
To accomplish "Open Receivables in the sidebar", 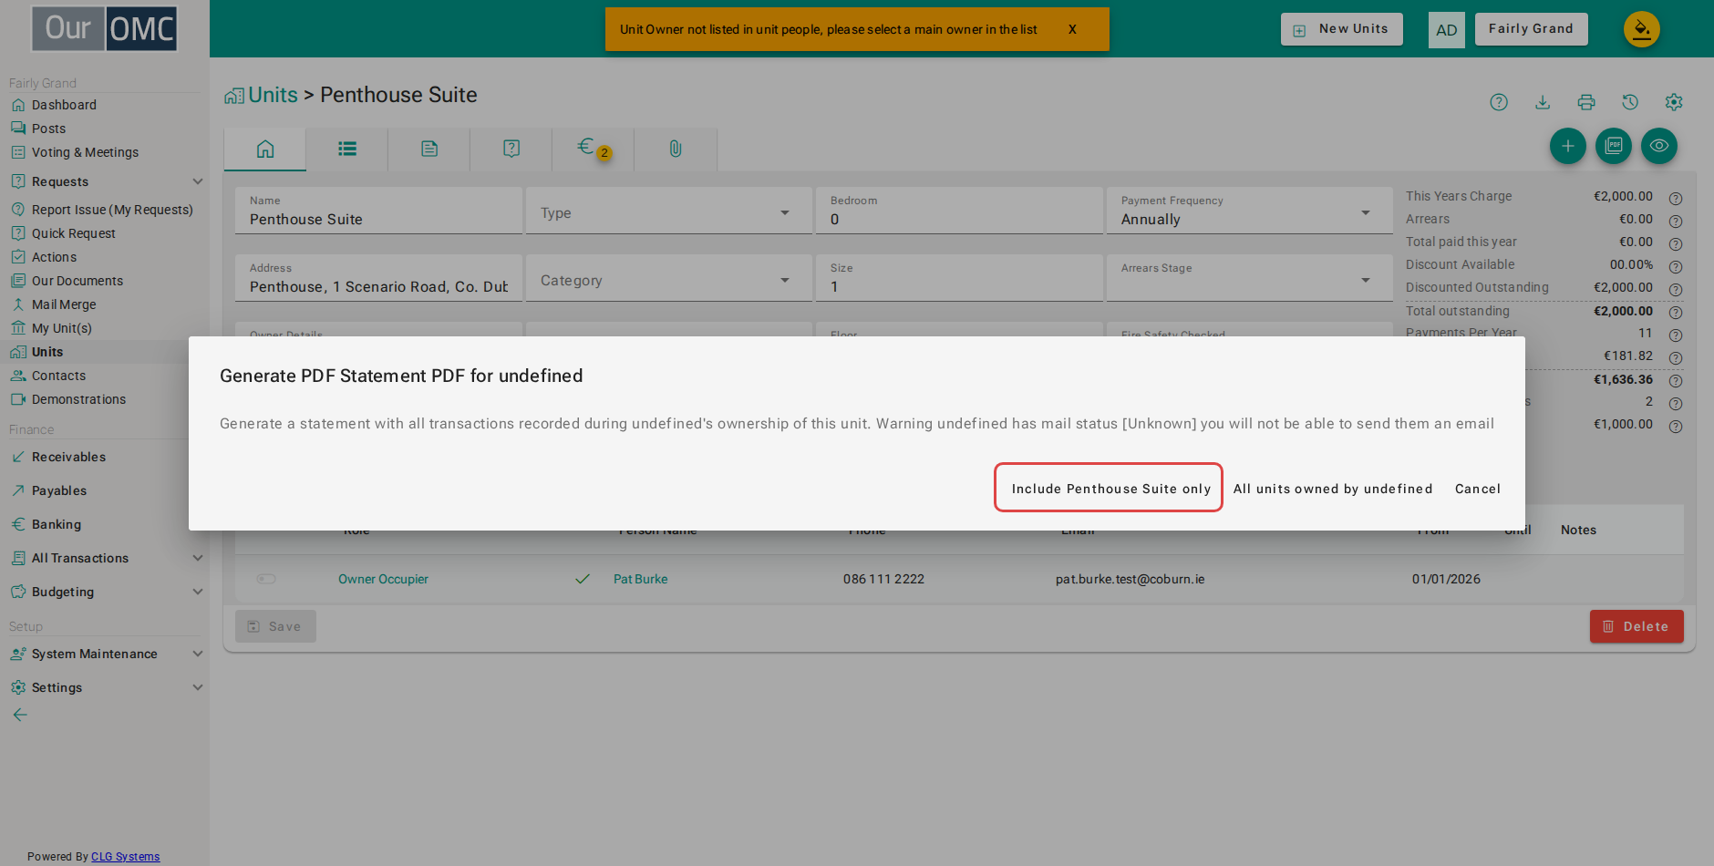I will 68,457.
